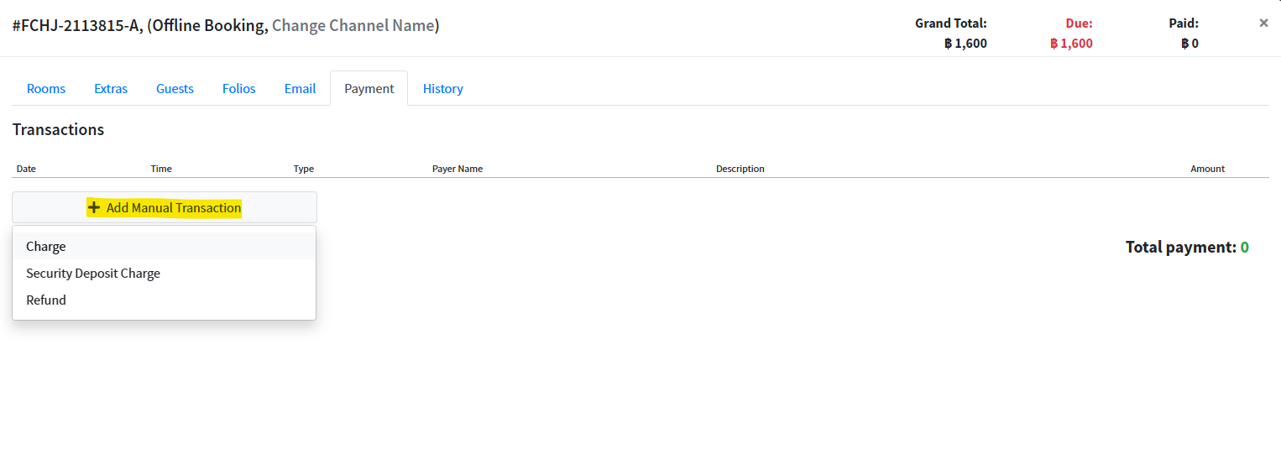Open the Rooms tab

pos(46,88)
